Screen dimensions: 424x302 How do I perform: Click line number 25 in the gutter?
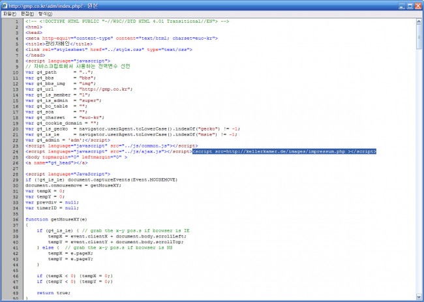coord(16,157)
